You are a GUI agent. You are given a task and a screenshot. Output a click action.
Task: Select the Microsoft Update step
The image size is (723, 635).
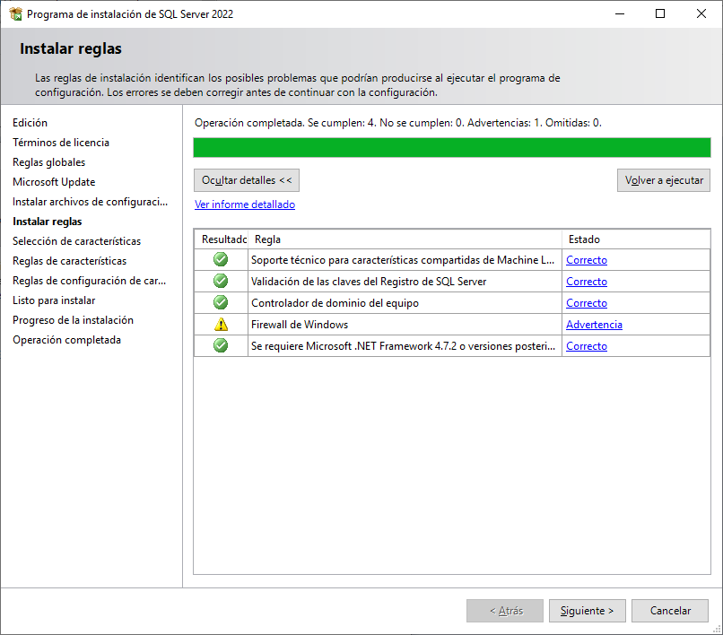(57, 181)
